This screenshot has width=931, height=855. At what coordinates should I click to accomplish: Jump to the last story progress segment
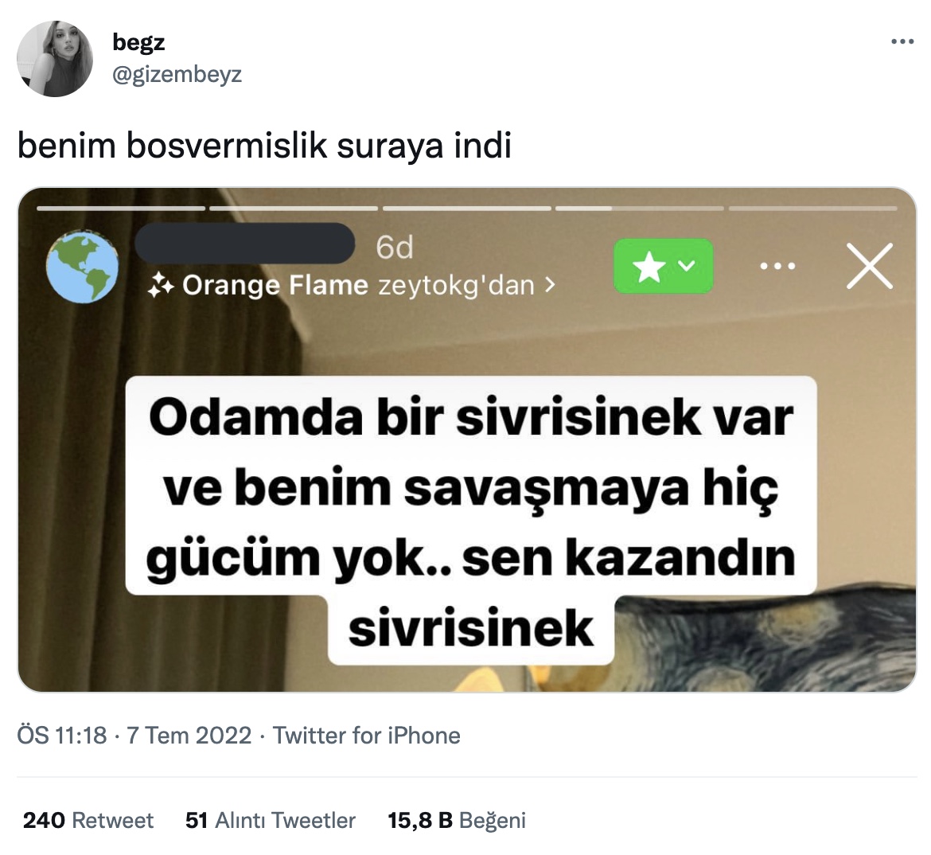click(x=812, y=209)
